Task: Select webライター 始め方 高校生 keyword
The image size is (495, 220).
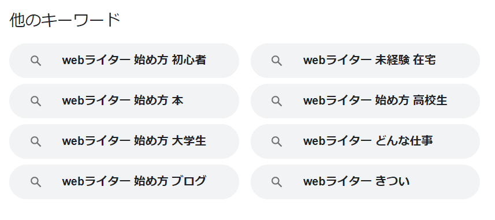Action: click(x=375, y=100)
